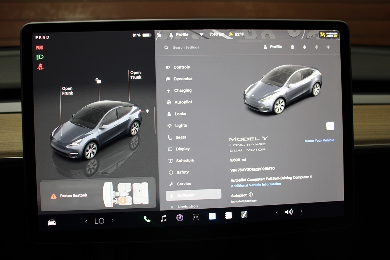Open the Profile selector in settings header
Image resolution: width=390 pixels, height=260 pixels.
[272, 47]
